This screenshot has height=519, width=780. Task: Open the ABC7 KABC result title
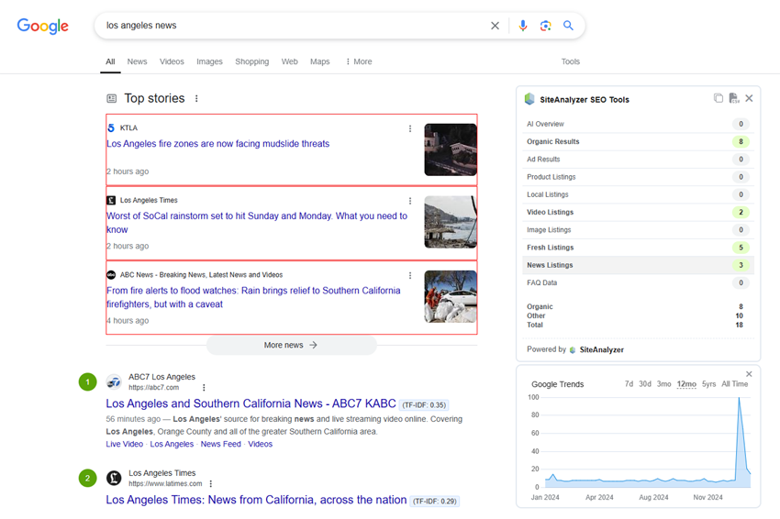[251, 403]
